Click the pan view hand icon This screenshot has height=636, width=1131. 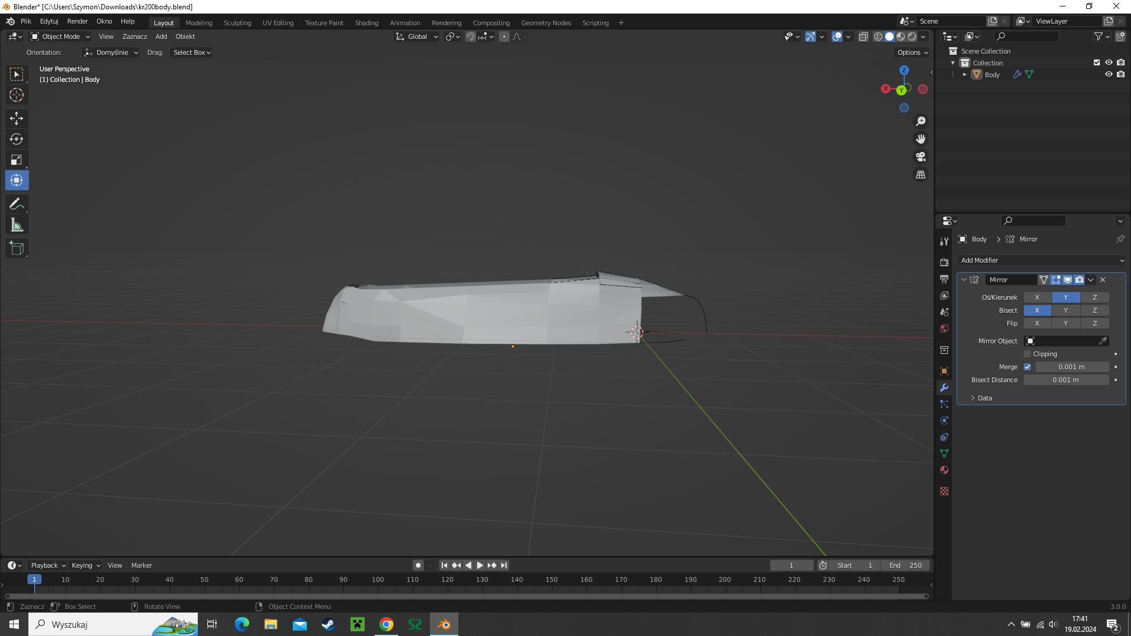[921, 139]
